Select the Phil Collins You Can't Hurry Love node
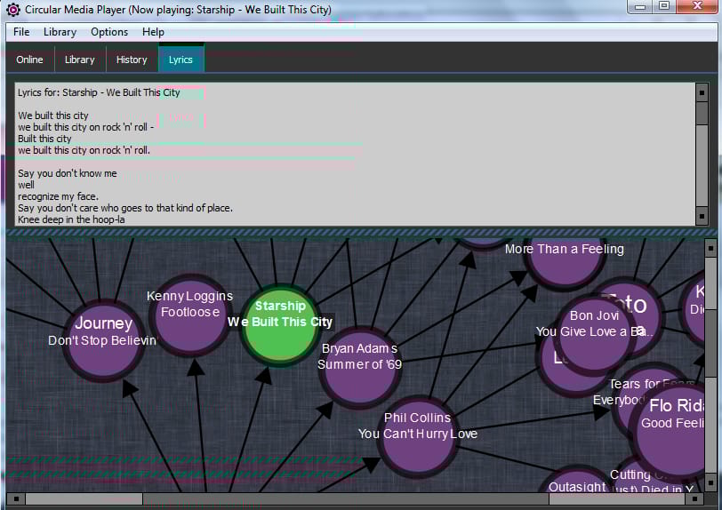This screenshot has width=722, height=510. (x=418, y=435)
